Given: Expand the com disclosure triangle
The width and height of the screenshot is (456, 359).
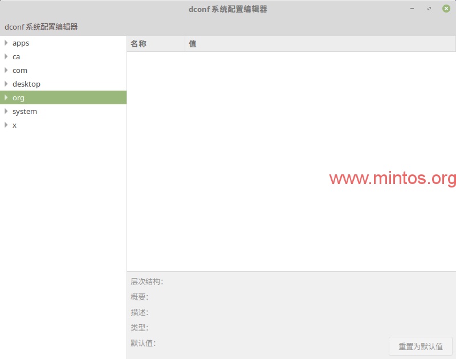Looking at the screenshot, I should pos(6,70).
